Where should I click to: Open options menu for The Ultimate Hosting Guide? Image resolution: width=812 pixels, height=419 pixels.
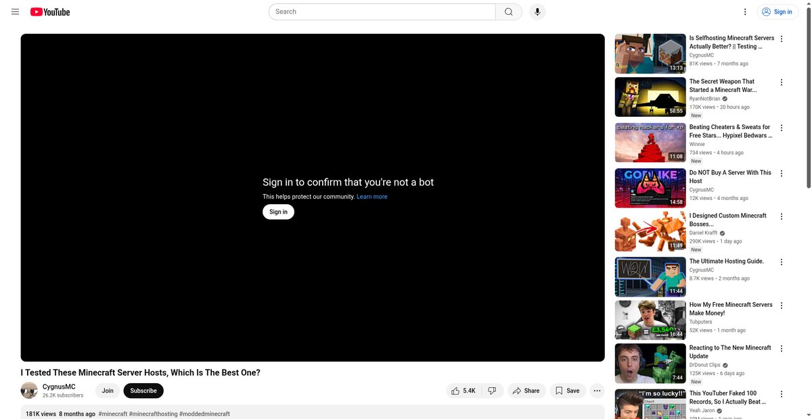click(782, 262)
